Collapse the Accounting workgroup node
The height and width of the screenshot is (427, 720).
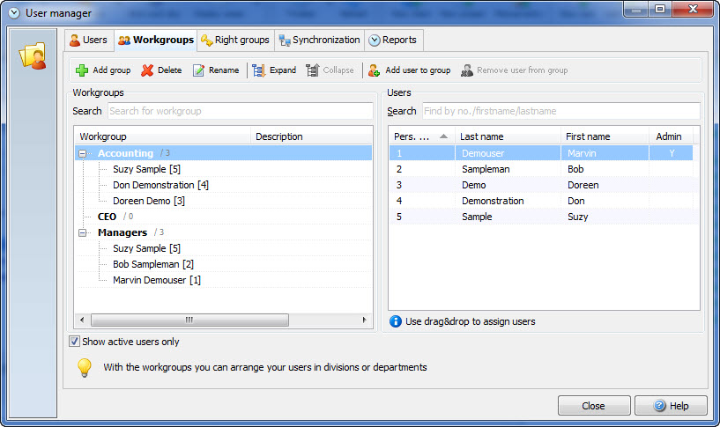82,153
